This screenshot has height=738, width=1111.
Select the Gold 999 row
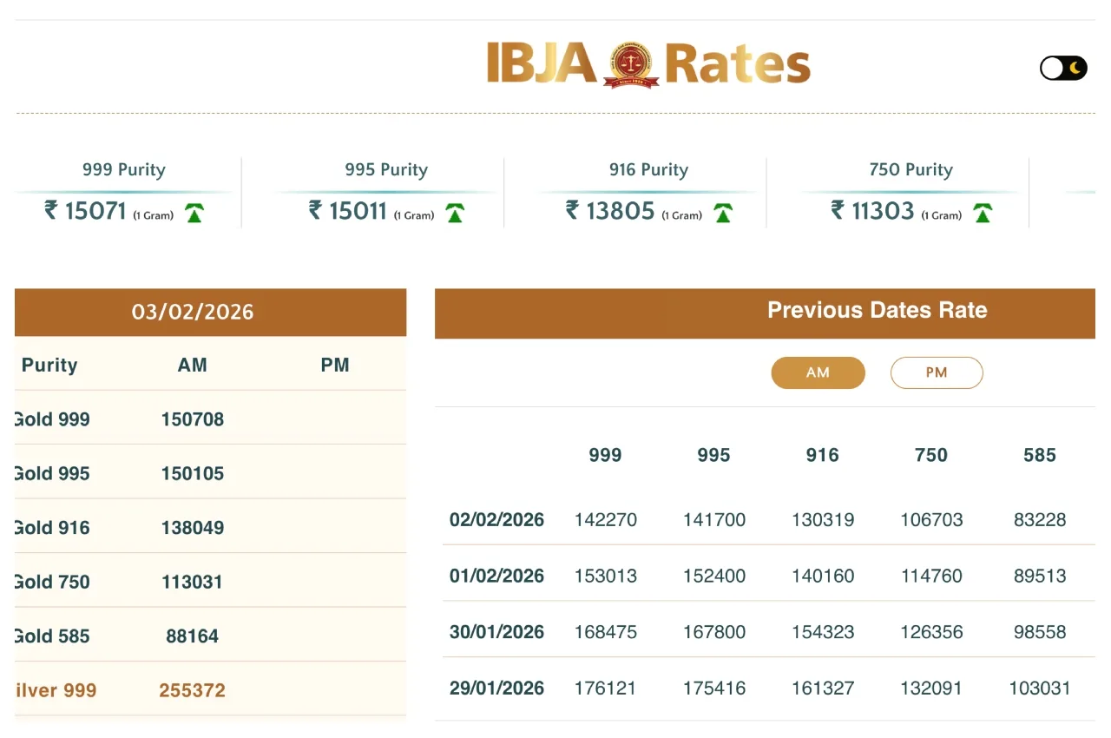coord(52,419)
